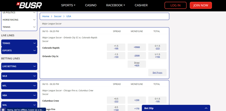
Task: Expand NHL betting lines
Action: coord(19,105)
